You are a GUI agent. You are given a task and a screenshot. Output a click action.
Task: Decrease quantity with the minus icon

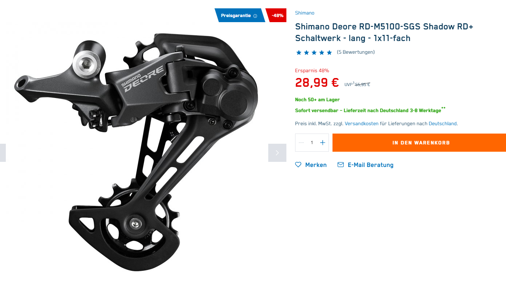coord(301,143)
